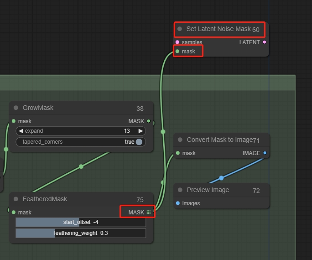312x260 pixels.
Task: Collapse the FeatheredMask node via its dot
Action: 16,199
